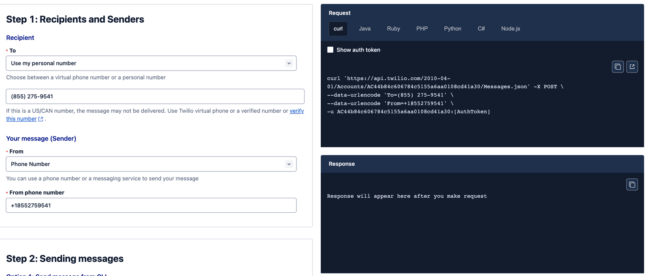Switch to the C# tab
Viewport: 648px width, 276px height.
481,29
